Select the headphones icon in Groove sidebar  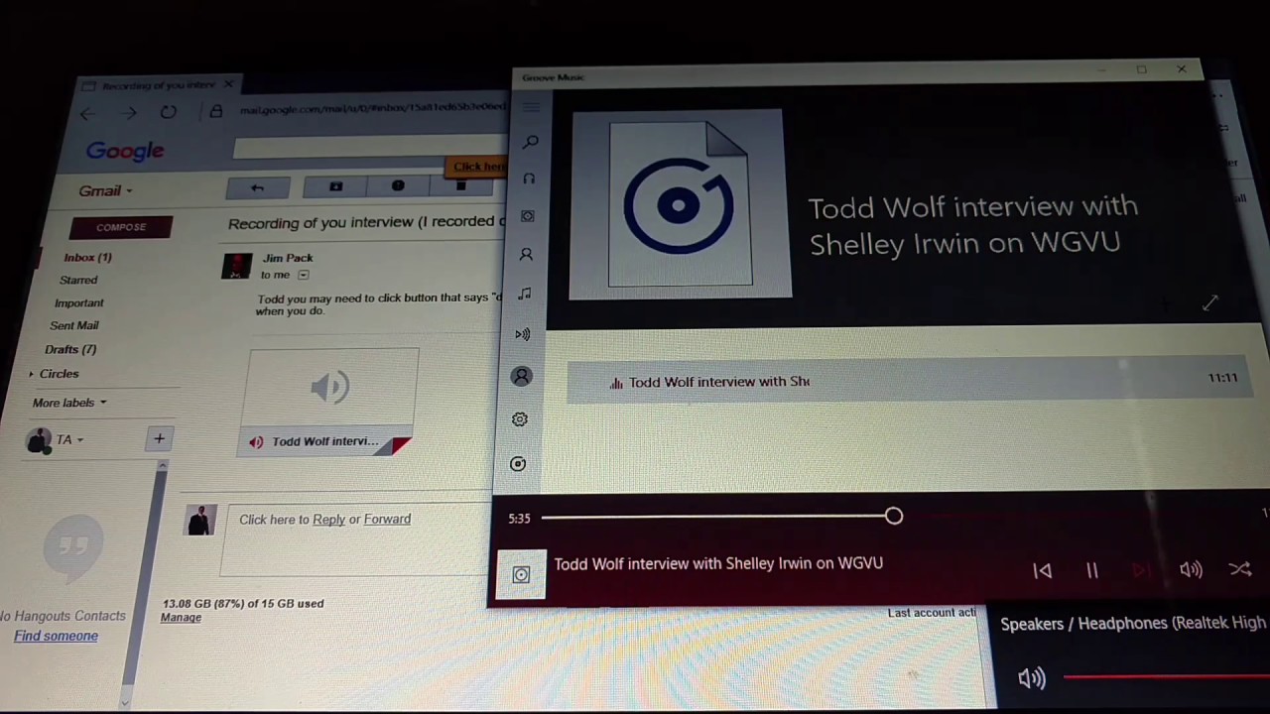(x=529, y=179)
